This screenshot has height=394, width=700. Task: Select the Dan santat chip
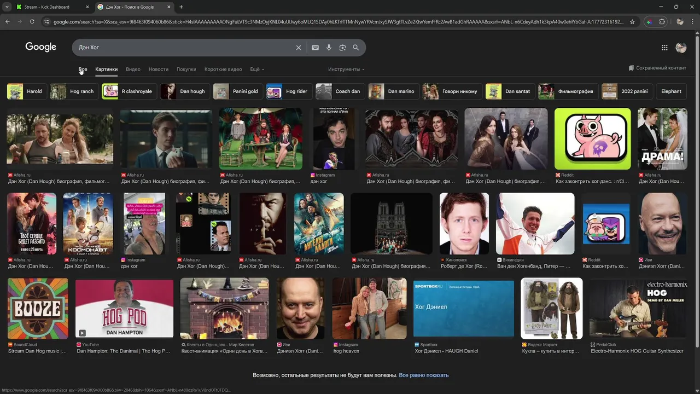[510, 91]
